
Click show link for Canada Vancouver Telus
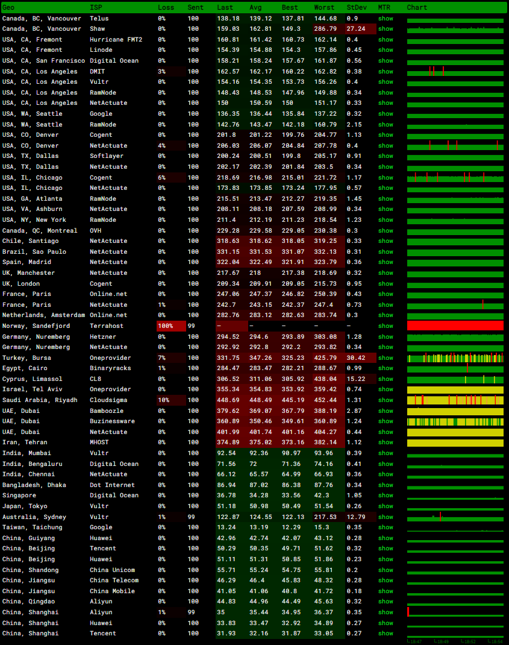[386, 19]
